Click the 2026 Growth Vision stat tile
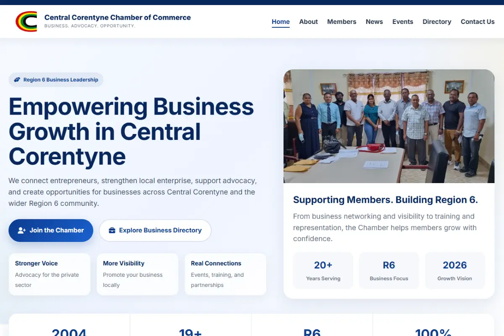 (x=455, y=270)
